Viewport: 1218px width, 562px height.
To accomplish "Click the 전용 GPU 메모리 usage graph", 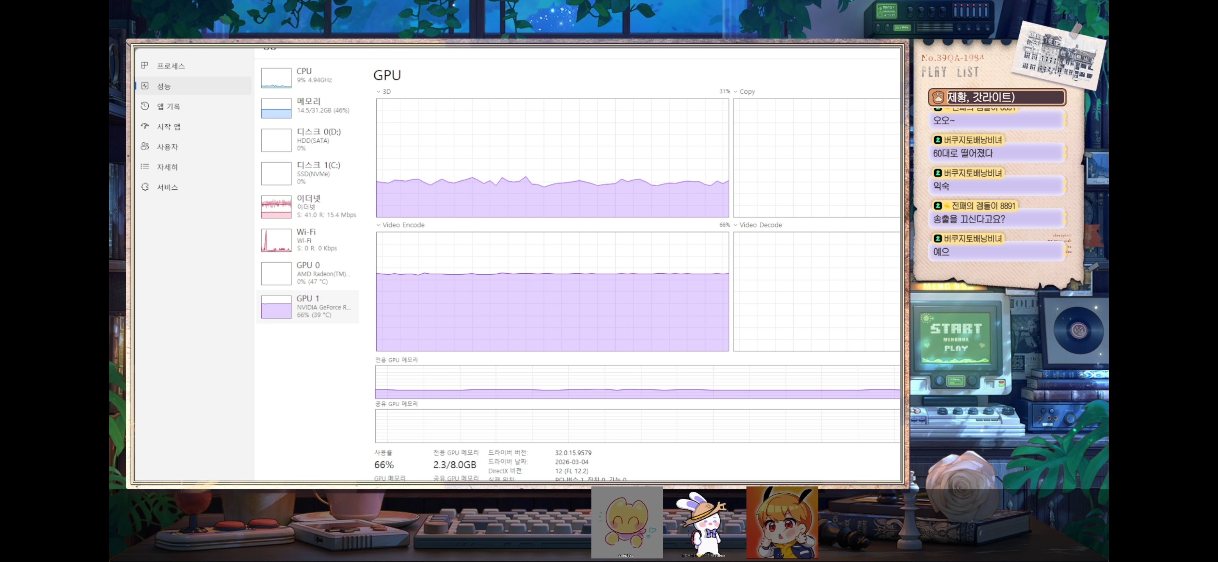I will (x=637, y=382).
